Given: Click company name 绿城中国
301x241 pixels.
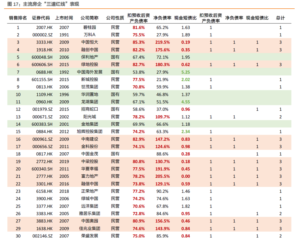Looking at the screenshot, I should pyautogui.click(x=90, y=199).
